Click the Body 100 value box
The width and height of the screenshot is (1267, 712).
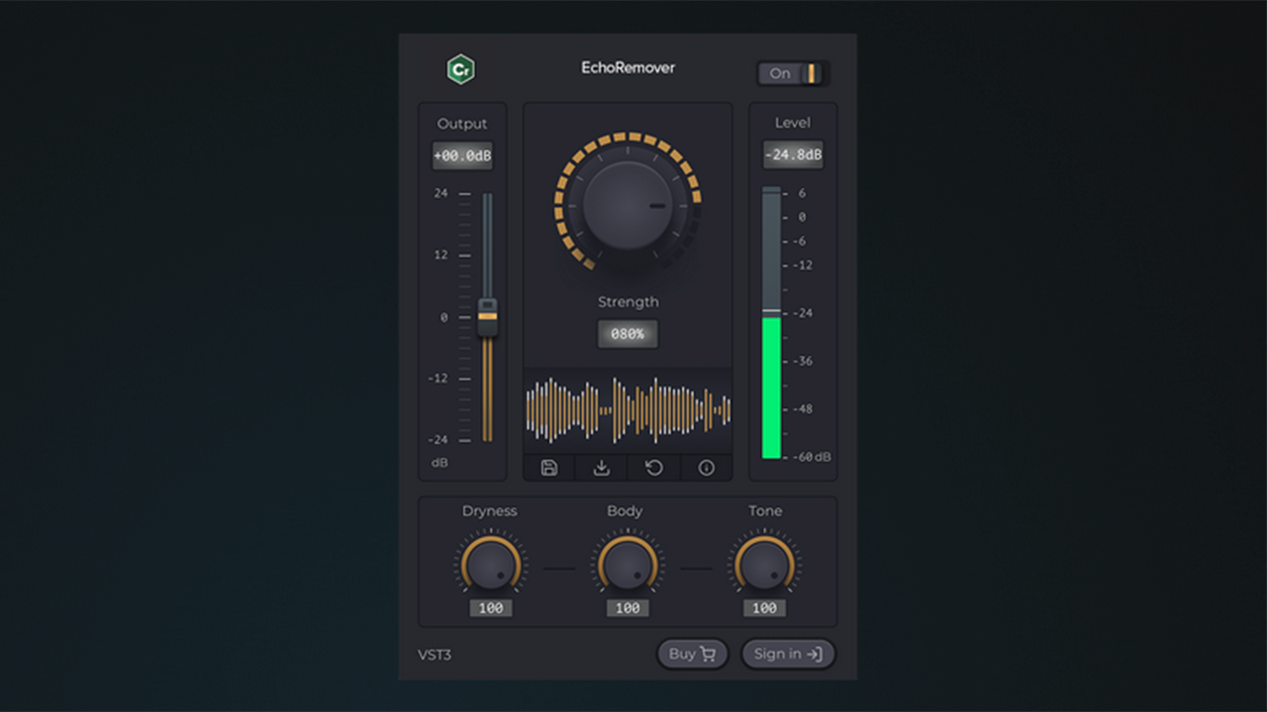(628, 608)
